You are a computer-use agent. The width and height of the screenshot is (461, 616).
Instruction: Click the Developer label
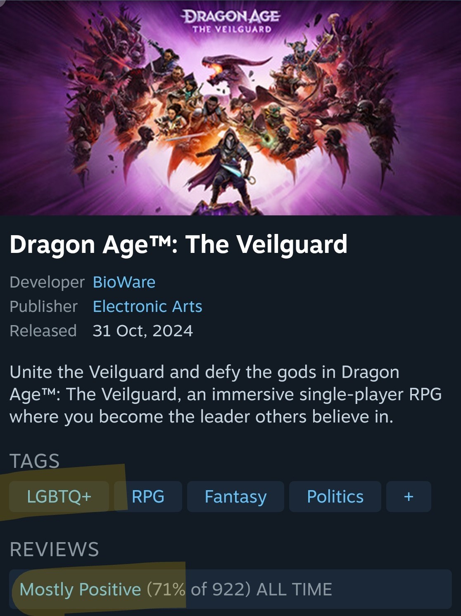pos(47,282)
